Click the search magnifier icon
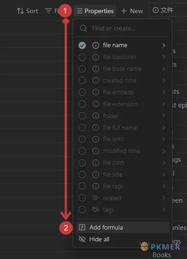 84,28
